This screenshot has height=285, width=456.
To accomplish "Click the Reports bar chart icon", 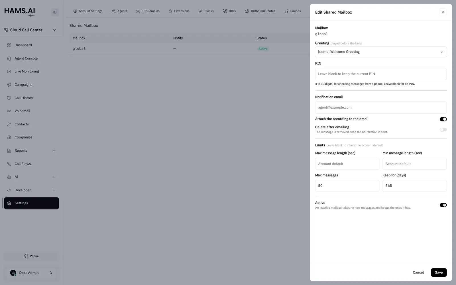I will click(9, 150).
